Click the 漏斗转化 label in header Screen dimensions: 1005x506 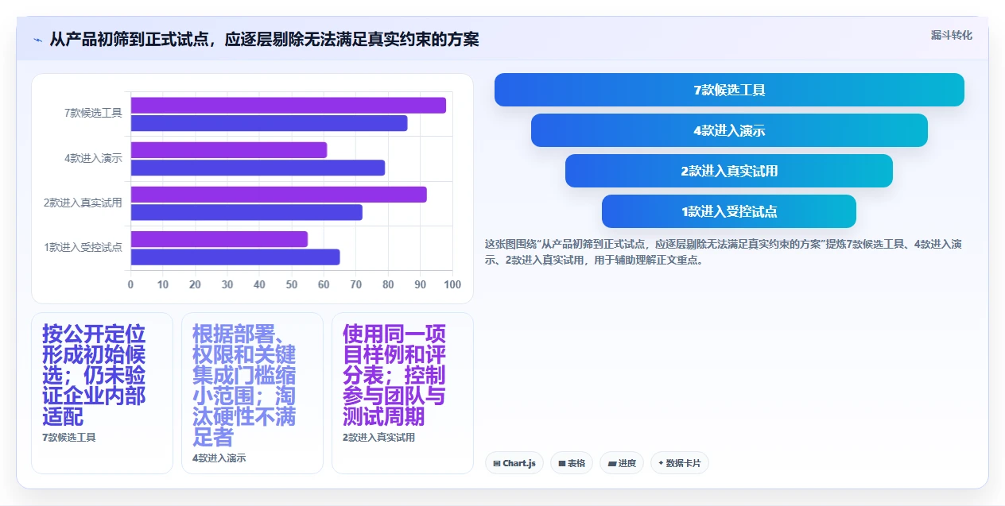[951, 35]
